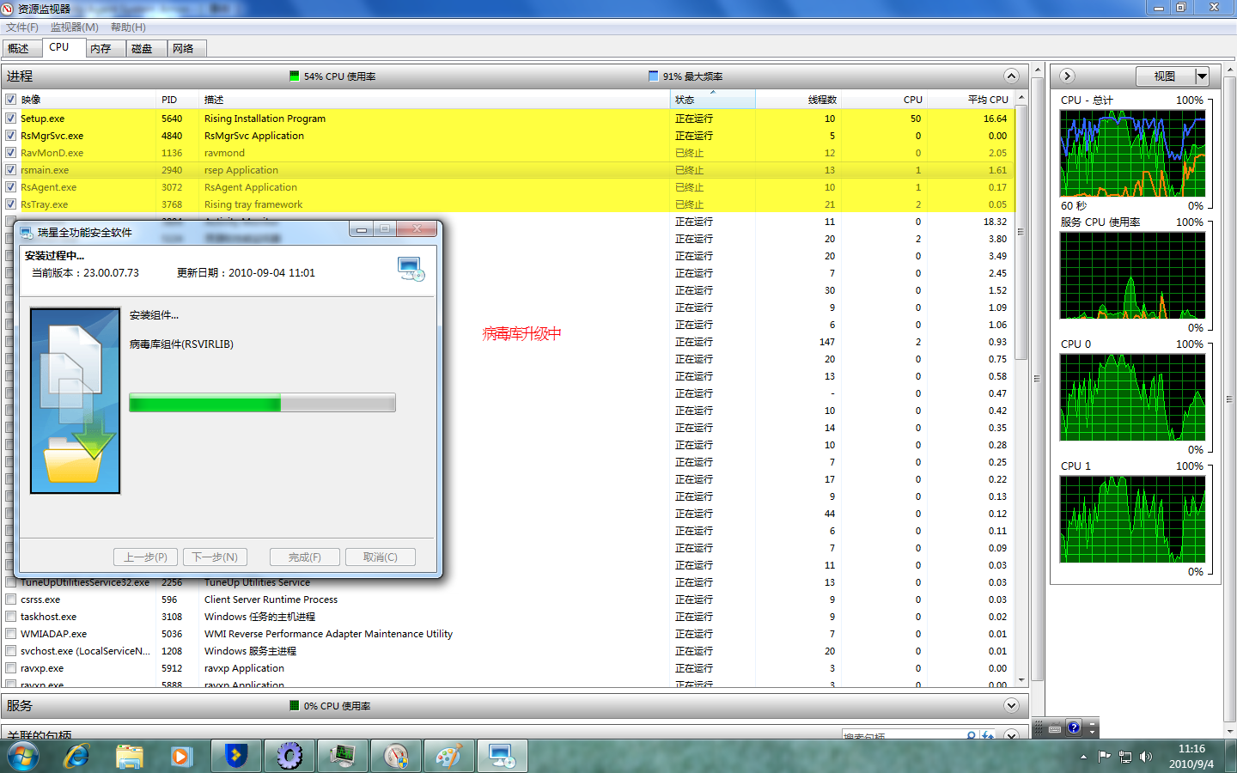Screen dimensions: 1237x773
Task: Click the installer's file-copy illustration
Action: (x=76, y=401)
